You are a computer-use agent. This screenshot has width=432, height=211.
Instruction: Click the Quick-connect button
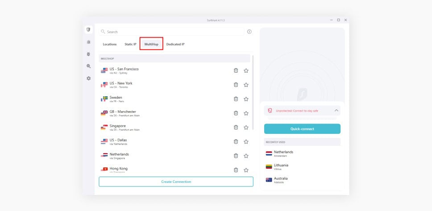302,128
